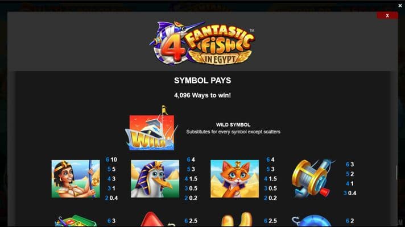Click the paytable vertical scrollbar thumb

(x=397, y=173)
